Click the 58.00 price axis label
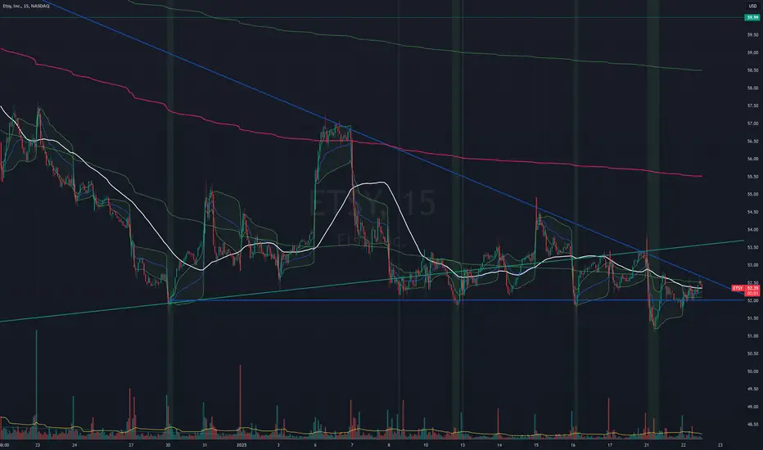The image size is (763, 450). 753,88
